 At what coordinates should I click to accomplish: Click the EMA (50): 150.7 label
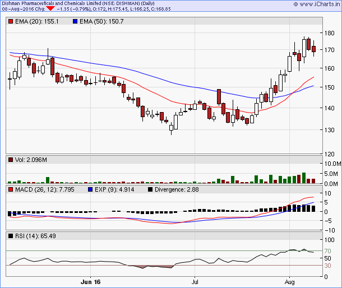click(x=101, y=21)
